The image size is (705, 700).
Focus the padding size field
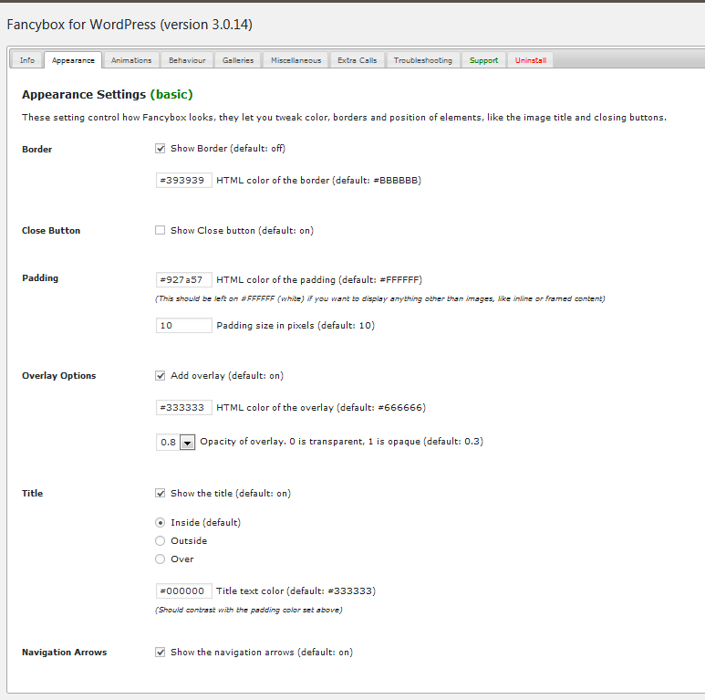coord(184,325)
